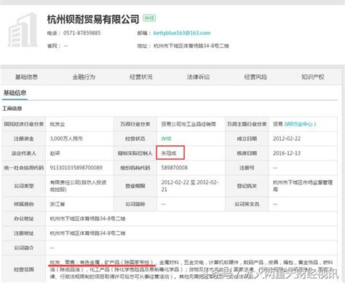Image resolution: width=345 pixels, height=283 pixels.
Task: Click the green 存续 value in 经营状态 row
Action: (x=167, y=139)
